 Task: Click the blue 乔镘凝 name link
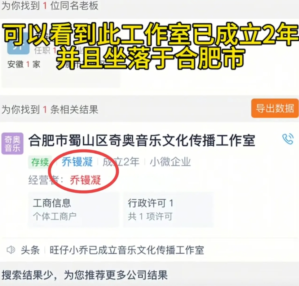77,162
